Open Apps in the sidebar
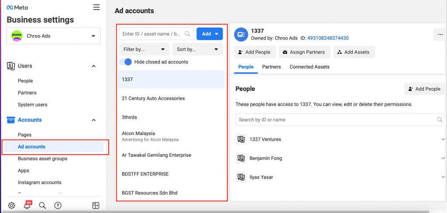The width and height of the screenshot is (447, 213). tap(24, 171)
